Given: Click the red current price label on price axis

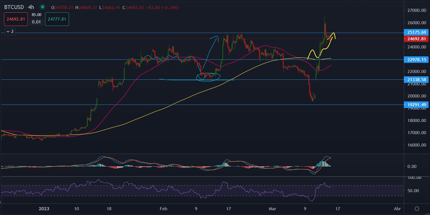Looking at the screenshot, I should 416,39.
